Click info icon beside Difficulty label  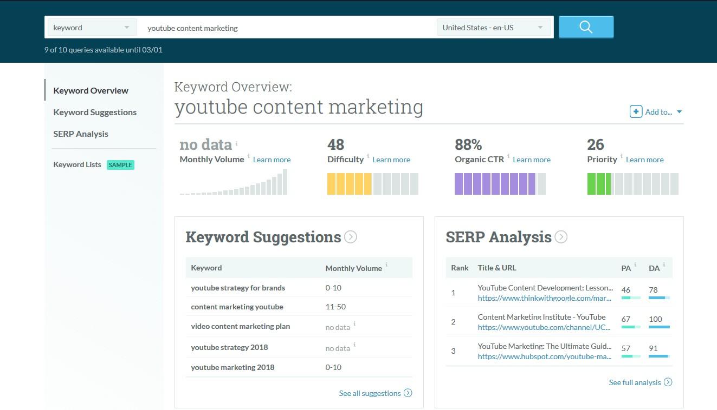click(x=368, y=156)
